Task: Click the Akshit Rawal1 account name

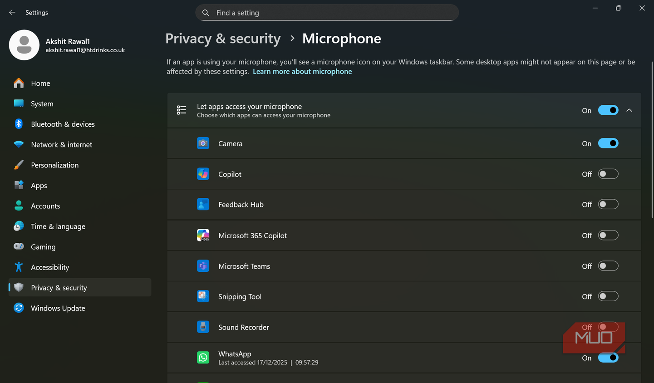Action: coord(68,41)
